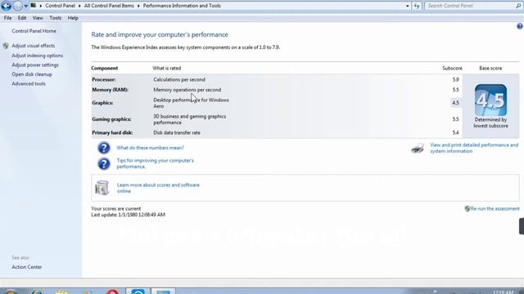This screenshot has width=524, height=294.
Task: Click the printer icon
Action: 418,148
